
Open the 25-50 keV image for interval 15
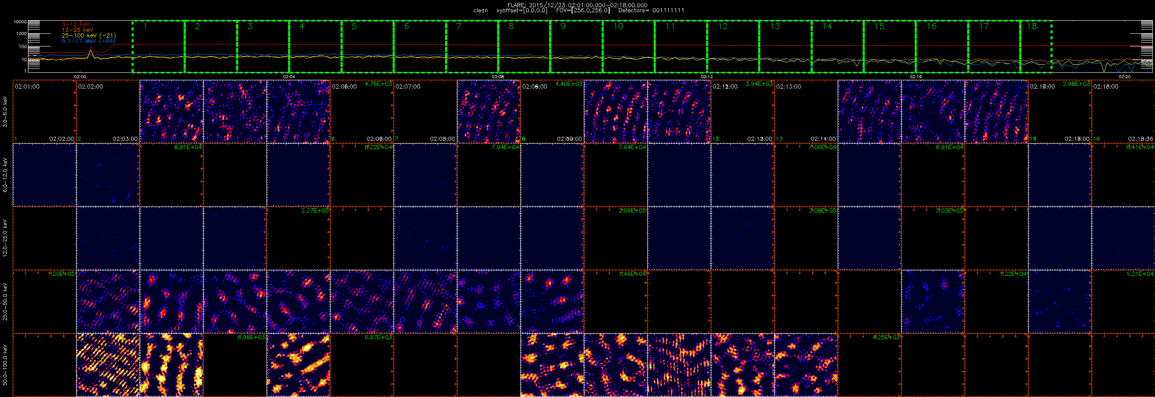tap(932, 302)
